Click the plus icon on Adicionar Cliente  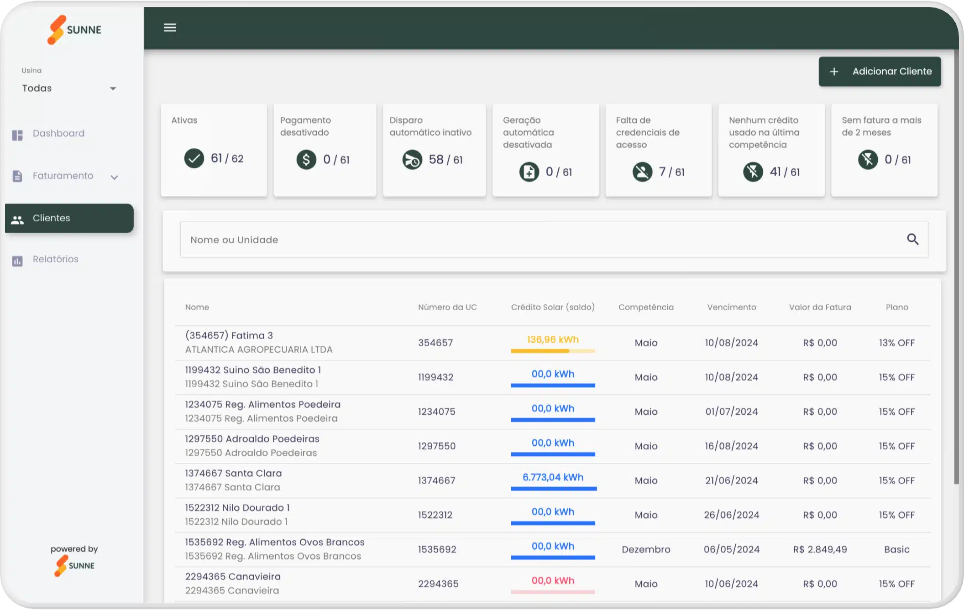point(834,72)
